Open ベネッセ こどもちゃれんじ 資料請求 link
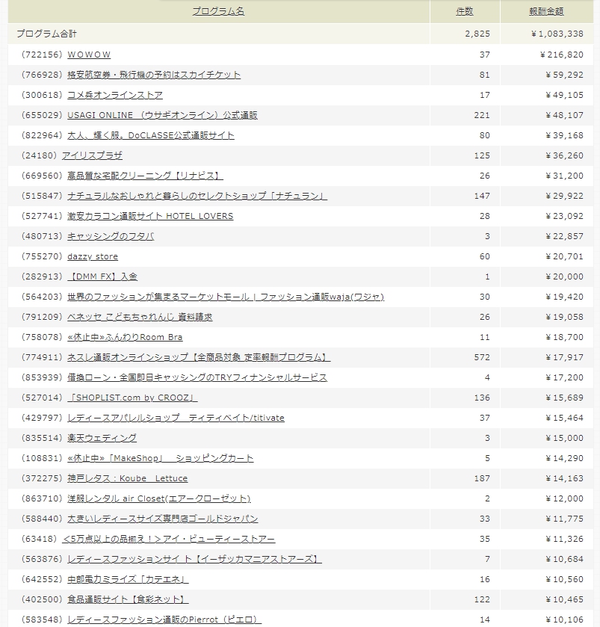The image size is (600, 627). (140, 317)
